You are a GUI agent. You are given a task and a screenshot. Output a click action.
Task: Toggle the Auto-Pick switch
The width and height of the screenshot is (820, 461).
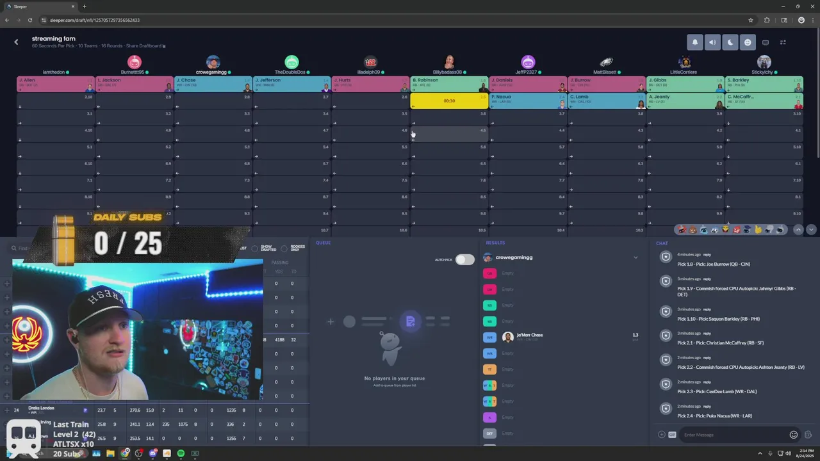click(465, 259)
